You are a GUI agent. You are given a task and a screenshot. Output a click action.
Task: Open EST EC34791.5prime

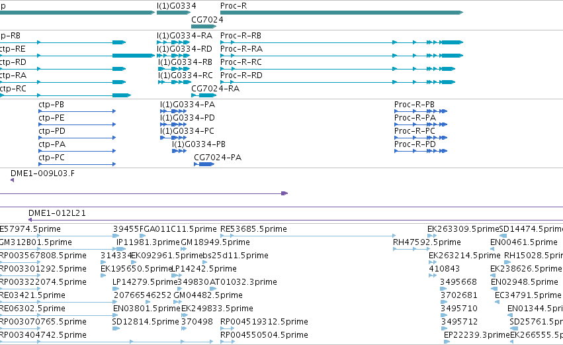[528, 296]
